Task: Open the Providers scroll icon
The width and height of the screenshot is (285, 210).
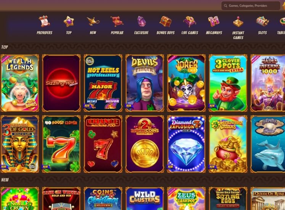Action: (x=44, y=21)
